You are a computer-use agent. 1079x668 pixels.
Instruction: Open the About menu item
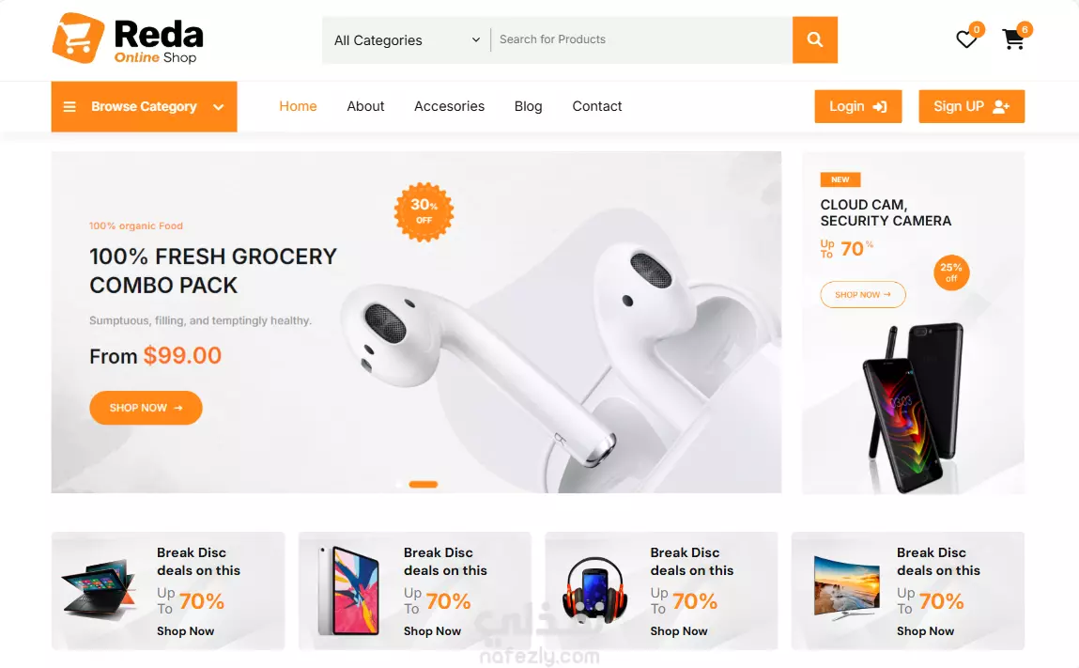(x=365, y=106)
